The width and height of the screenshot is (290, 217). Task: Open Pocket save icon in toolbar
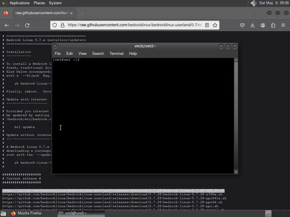click(242, 25)
